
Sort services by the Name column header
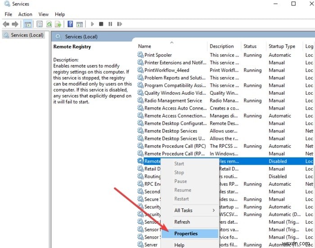145,46
